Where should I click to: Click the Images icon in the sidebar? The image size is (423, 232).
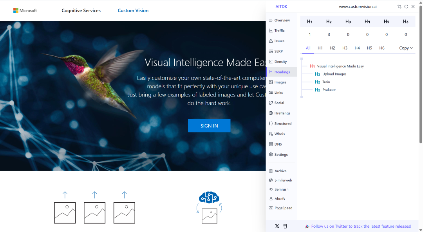pos(271,82)
